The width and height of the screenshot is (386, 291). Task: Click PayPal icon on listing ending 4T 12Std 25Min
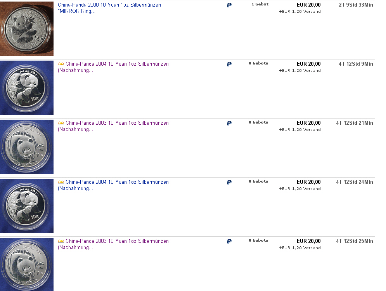click(x=229, y=241)
